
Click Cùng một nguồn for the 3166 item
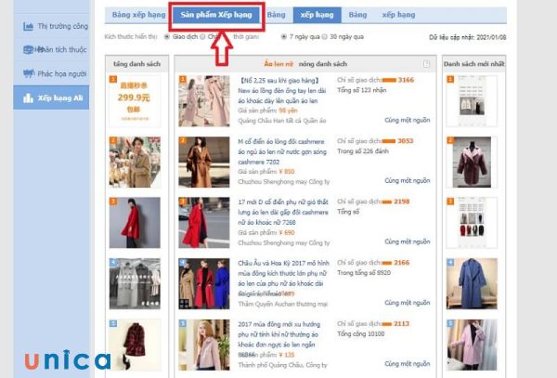[408, 120]
